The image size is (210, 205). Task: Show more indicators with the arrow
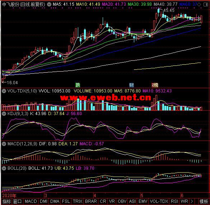(x=192, y=201)
